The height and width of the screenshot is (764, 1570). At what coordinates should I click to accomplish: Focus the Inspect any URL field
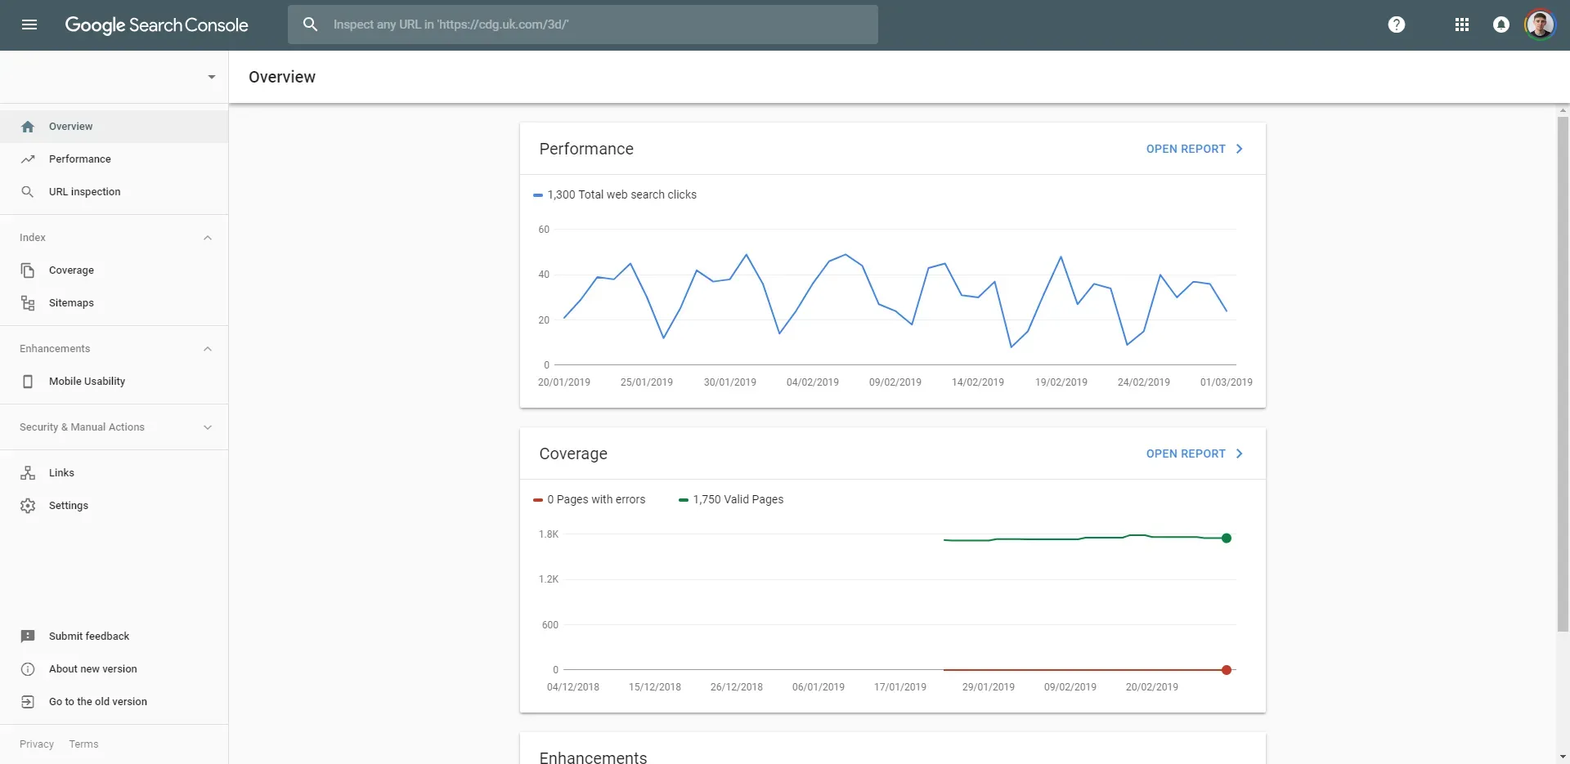(583, 25)
